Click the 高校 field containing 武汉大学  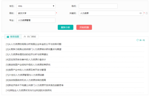tap(36, 13)
